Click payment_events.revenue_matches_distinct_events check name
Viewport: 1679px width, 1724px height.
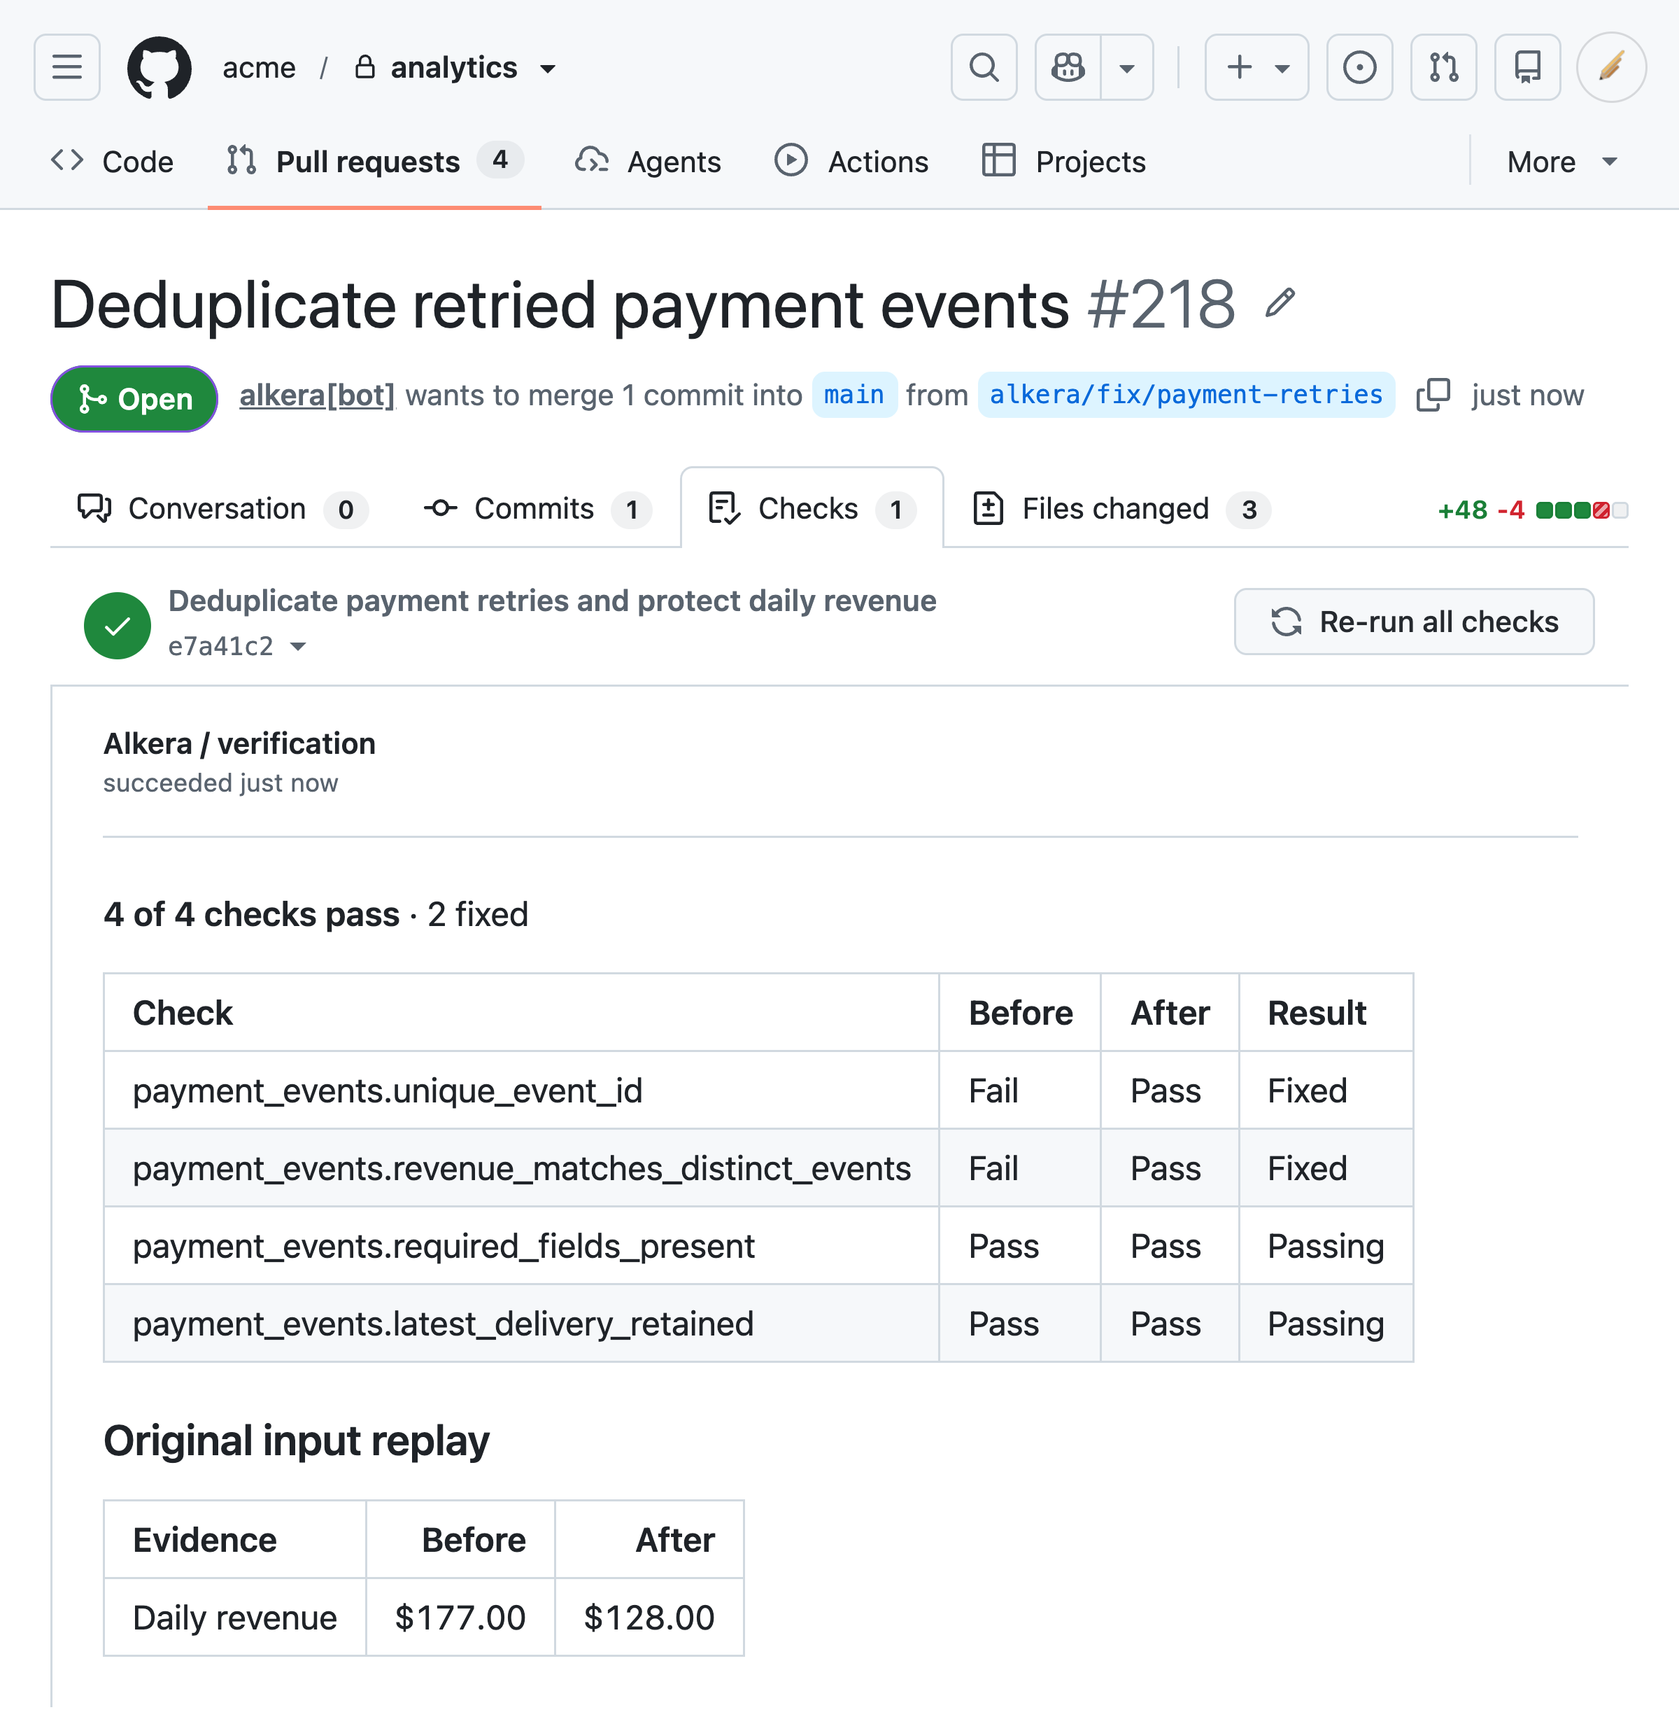(521, 1168)
